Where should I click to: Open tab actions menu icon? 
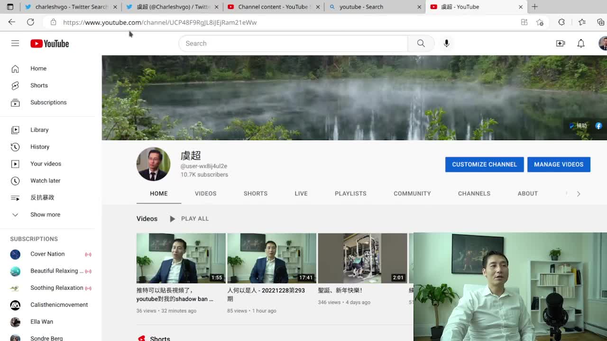(10, 7)
